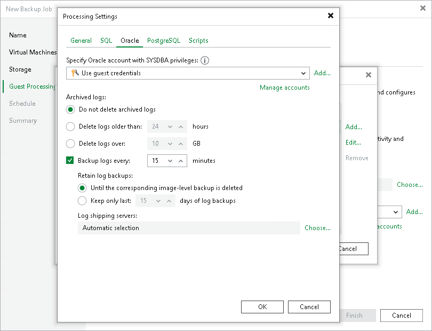Screen dimensions: 432x331
Task: Go to the Scripts tab
Action: [198, 41]
